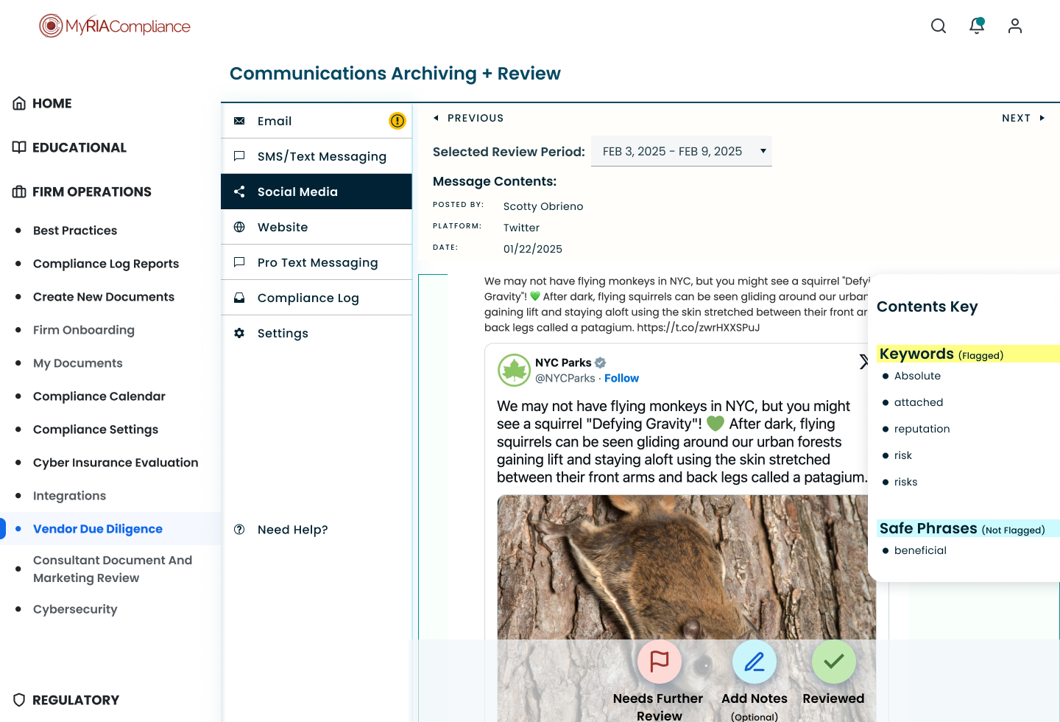1060x722 pixels.
Task: Open the Website tab
Action: pyautogui.click(x=317, y=227)
